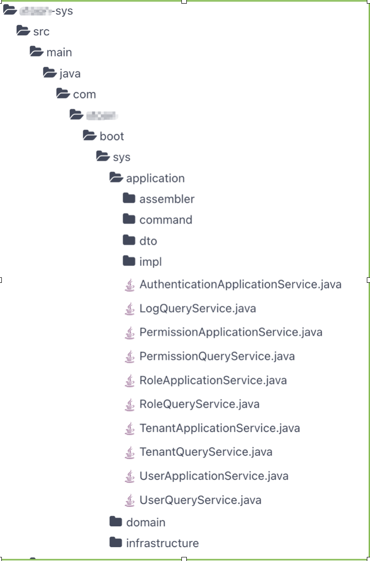Select the Java icon for RoleQueryService.java

[x=129, y=404]
